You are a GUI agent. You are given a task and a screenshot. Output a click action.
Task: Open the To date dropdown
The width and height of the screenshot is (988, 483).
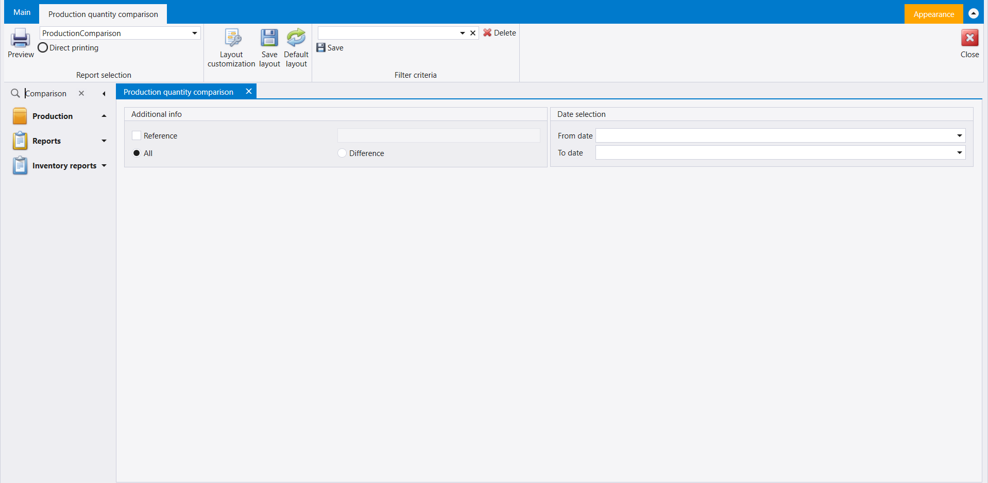coord(960,152)
